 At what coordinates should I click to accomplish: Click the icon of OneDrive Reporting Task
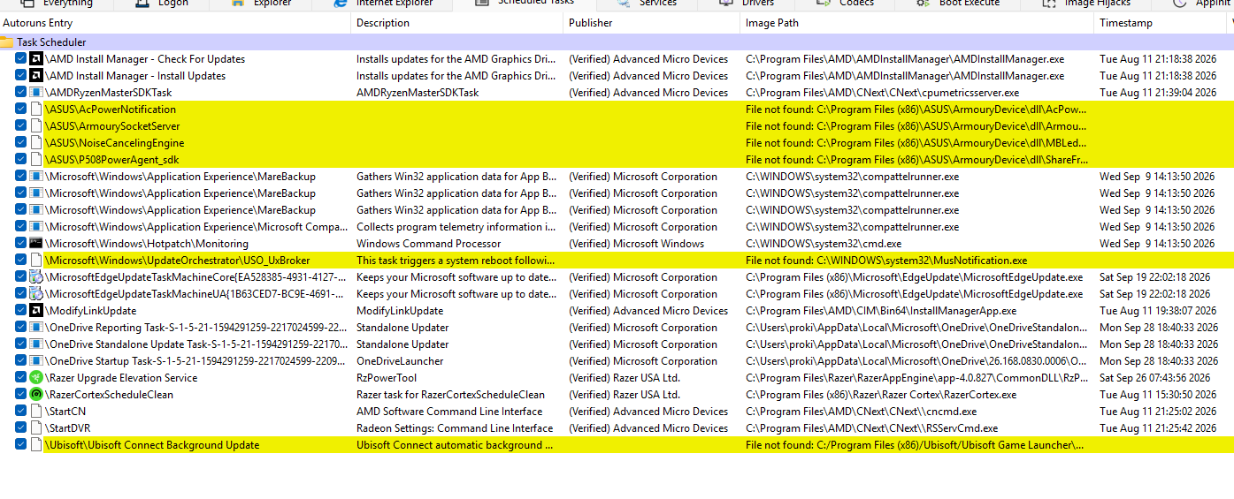36,328
